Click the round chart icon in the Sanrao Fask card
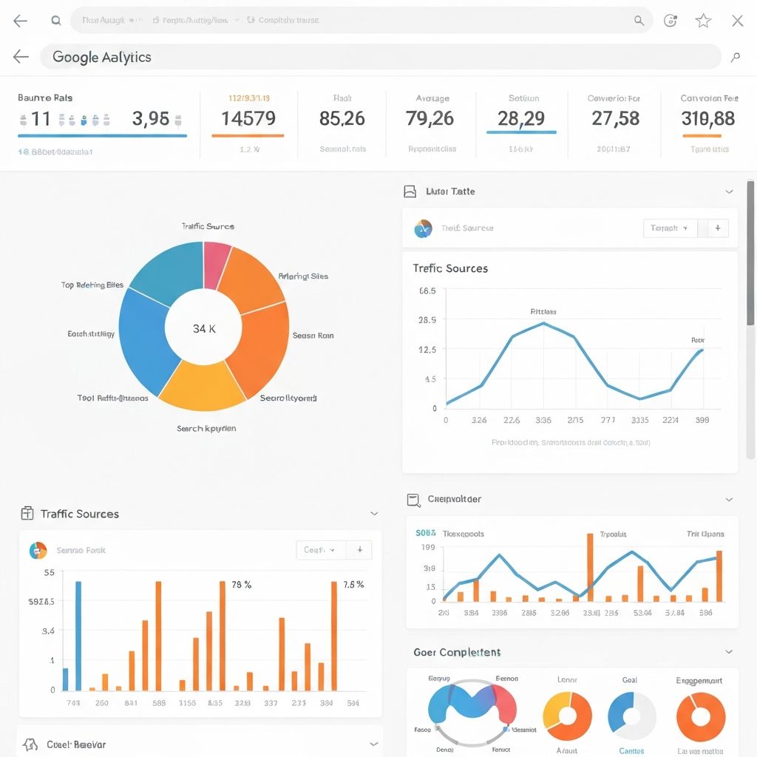The height and width of the screenshot is (757, 757). 38,550
